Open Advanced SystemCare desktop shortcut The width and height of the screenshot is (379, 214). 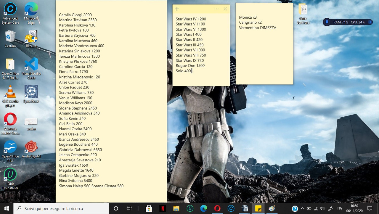tap(10, 13)
